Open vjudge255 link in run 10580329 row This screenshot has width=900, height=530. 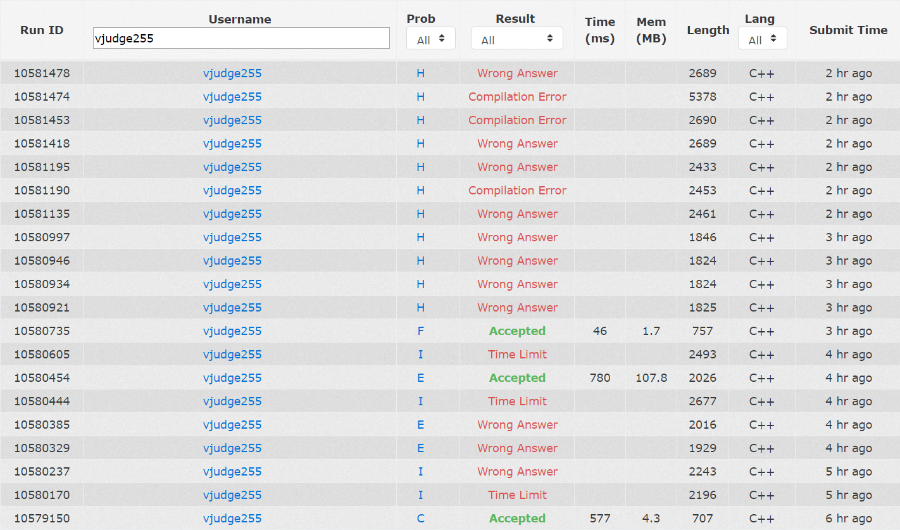[x=232, y=448]
